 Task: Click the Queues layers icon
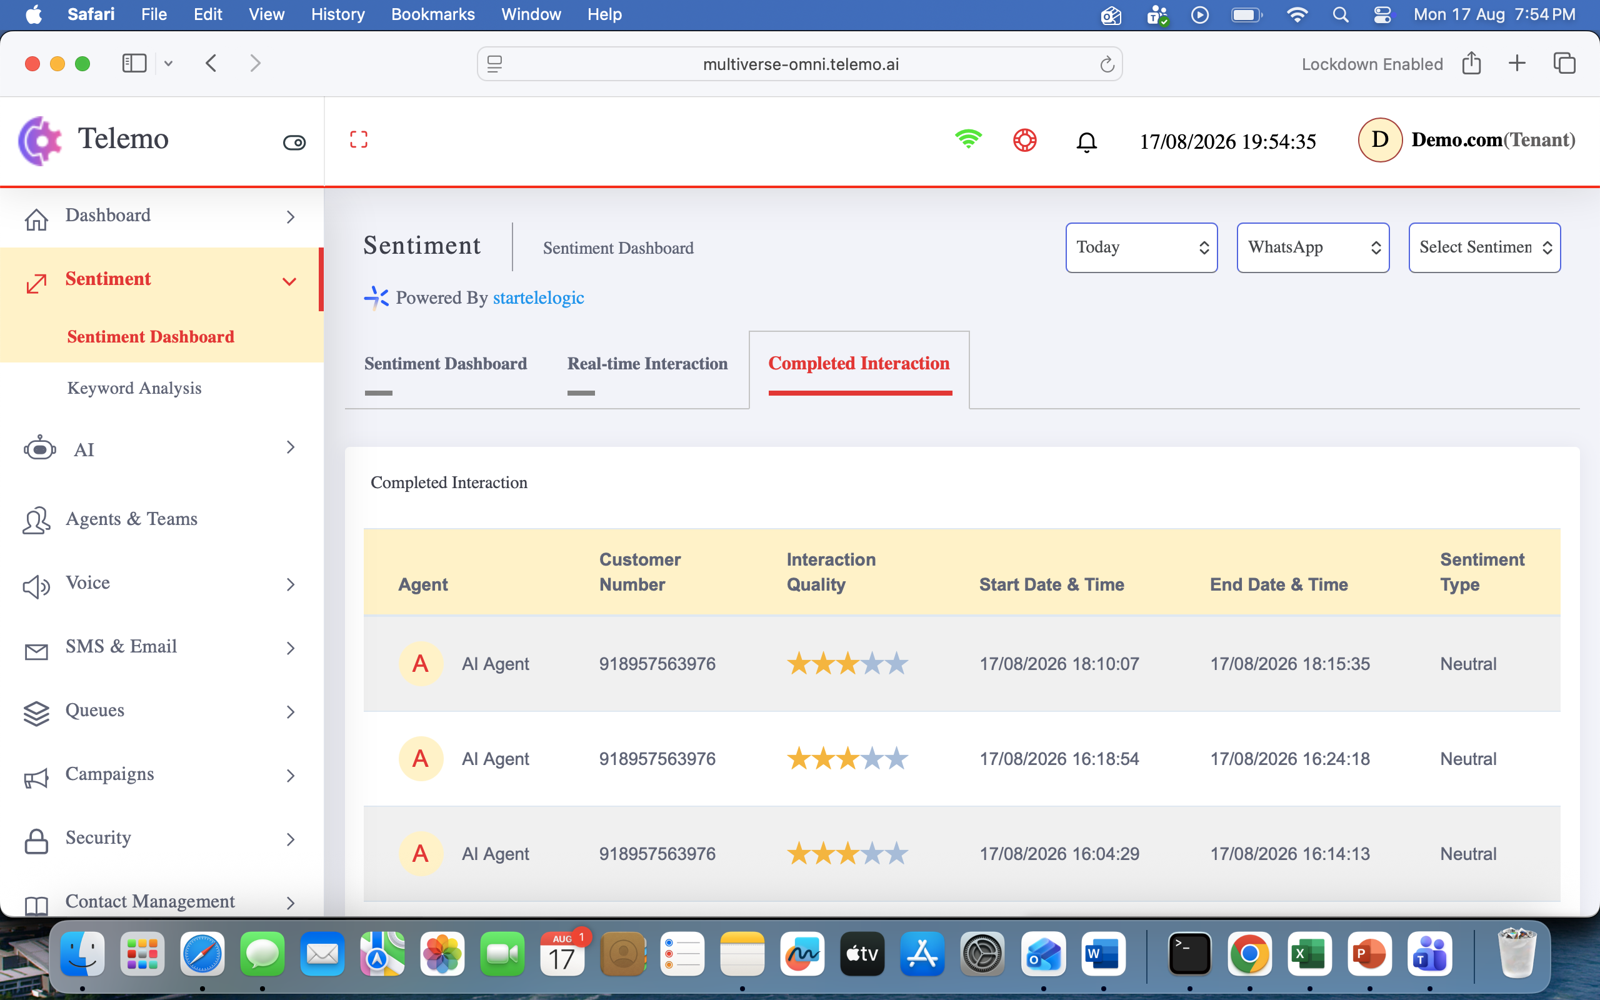click(36, 713)
